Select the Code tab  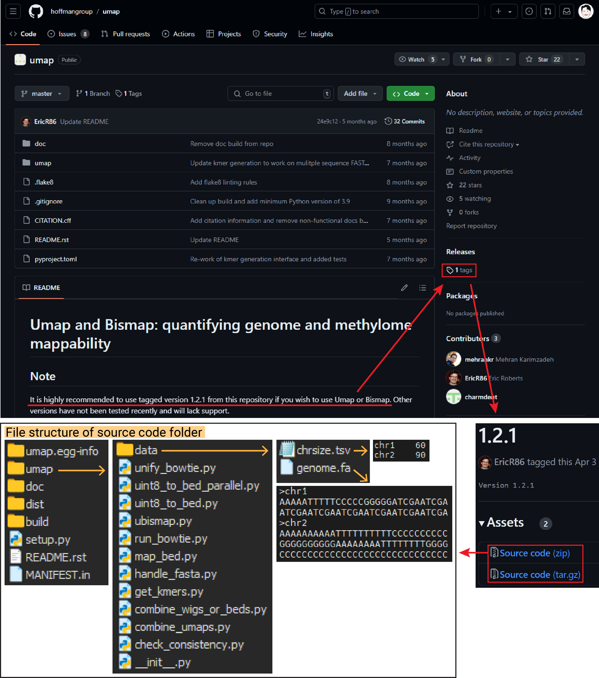coord(23,34)
